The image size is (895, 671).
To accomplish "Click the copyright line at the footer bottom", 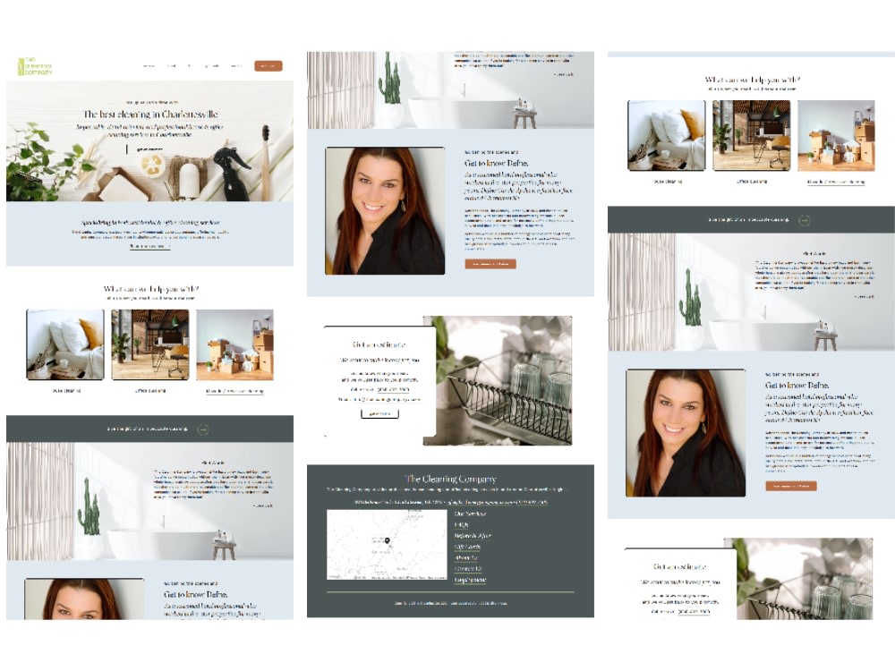I will tap(450, 603).
